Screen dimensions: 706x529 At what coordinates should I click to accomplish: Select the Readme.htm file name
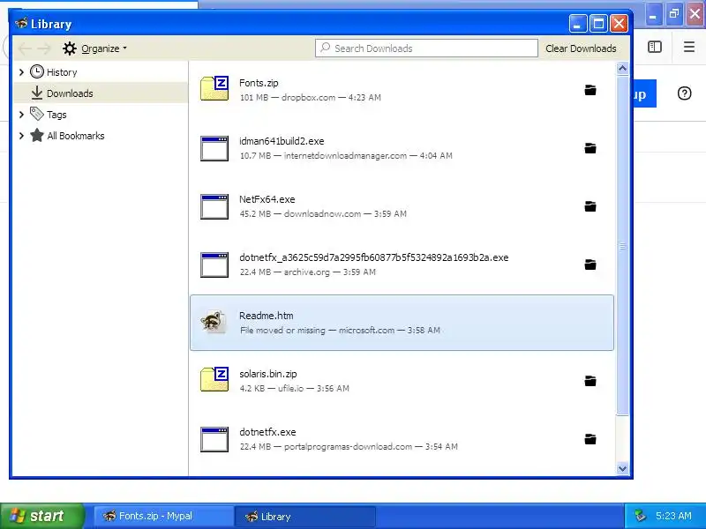267,316
